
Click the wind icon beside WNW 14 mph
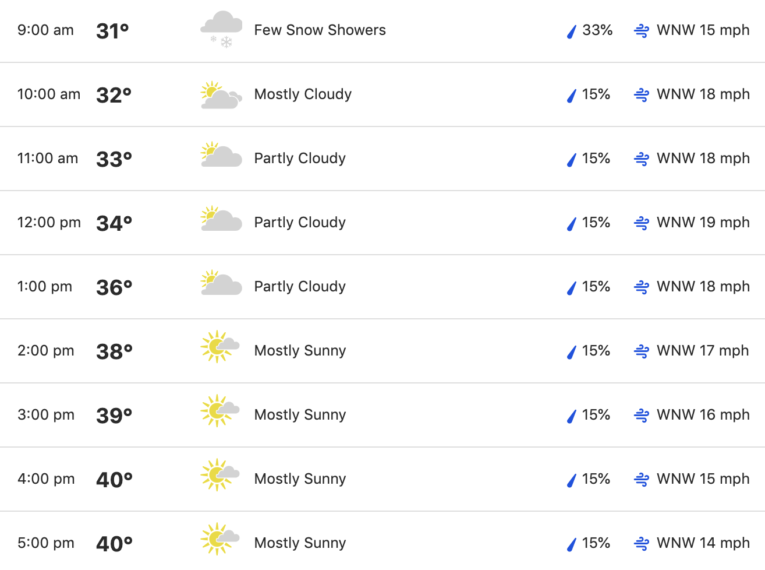(x=642, y=544)
